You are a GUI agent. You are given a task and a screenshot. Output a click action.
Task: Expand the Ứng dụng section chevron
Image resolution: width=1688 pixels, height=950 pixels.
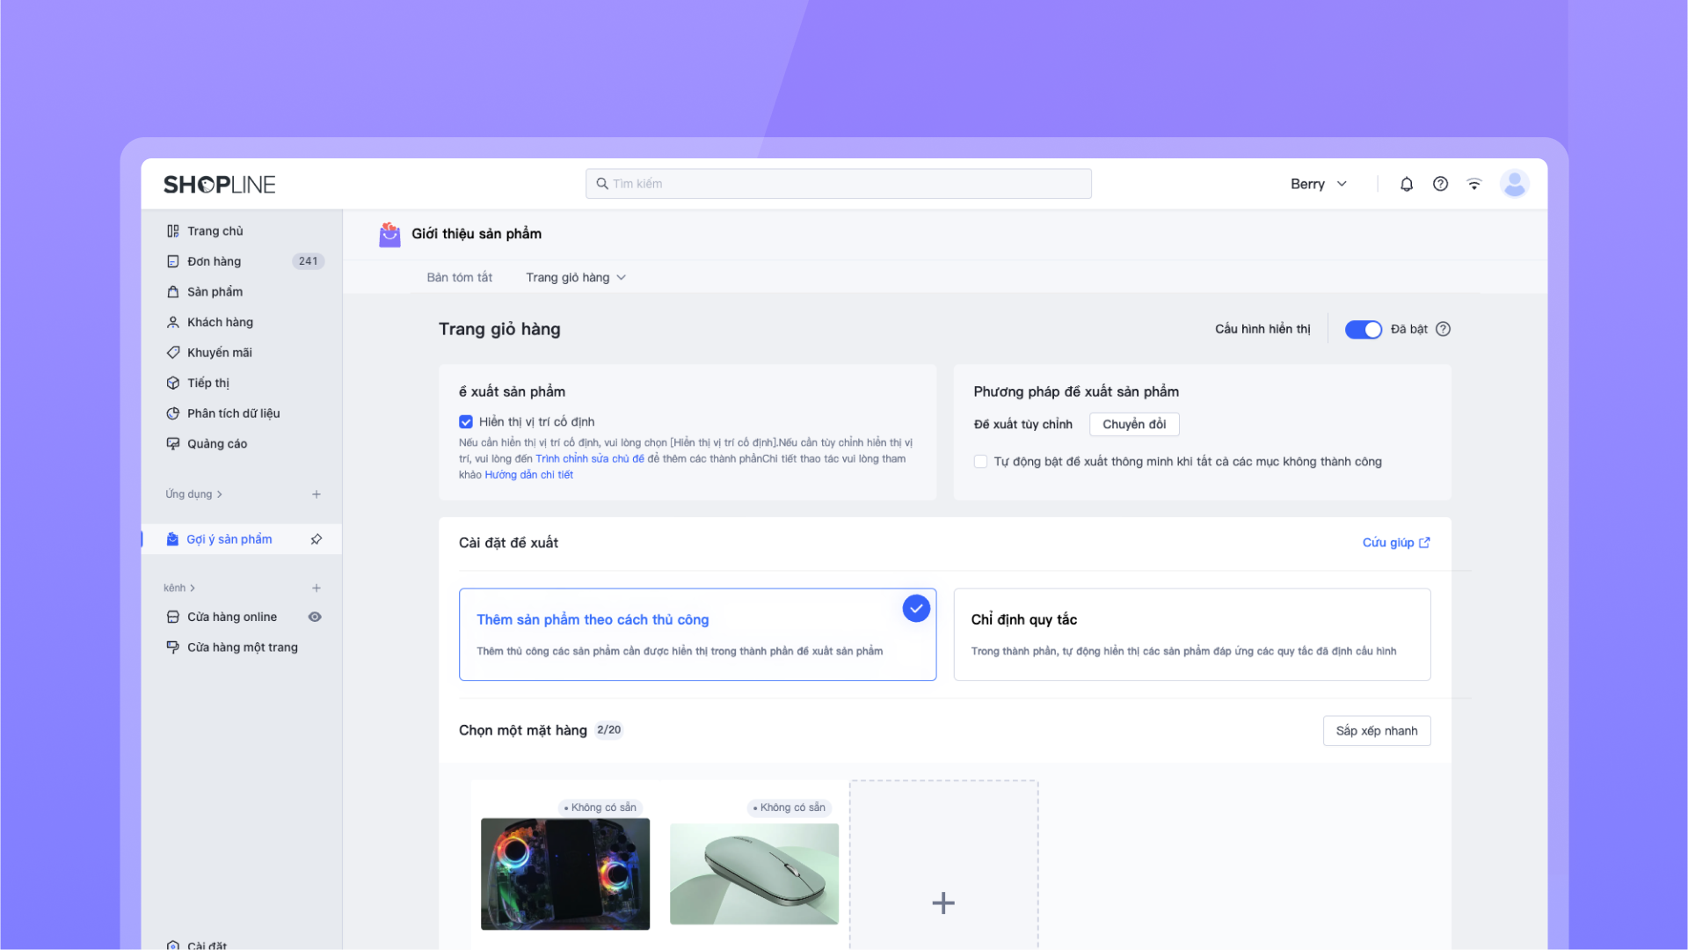pyautogui.click(x=220, y=494)
